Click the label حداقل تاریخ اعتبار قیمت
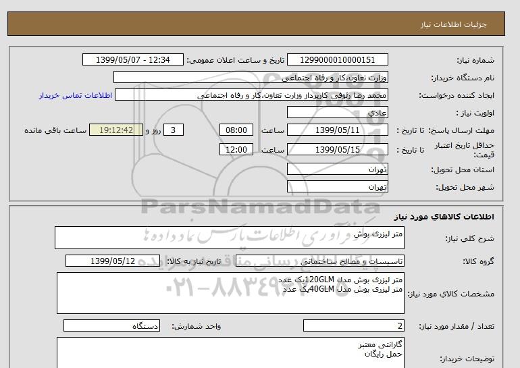The image size is (520, 368). pos(465,150)
